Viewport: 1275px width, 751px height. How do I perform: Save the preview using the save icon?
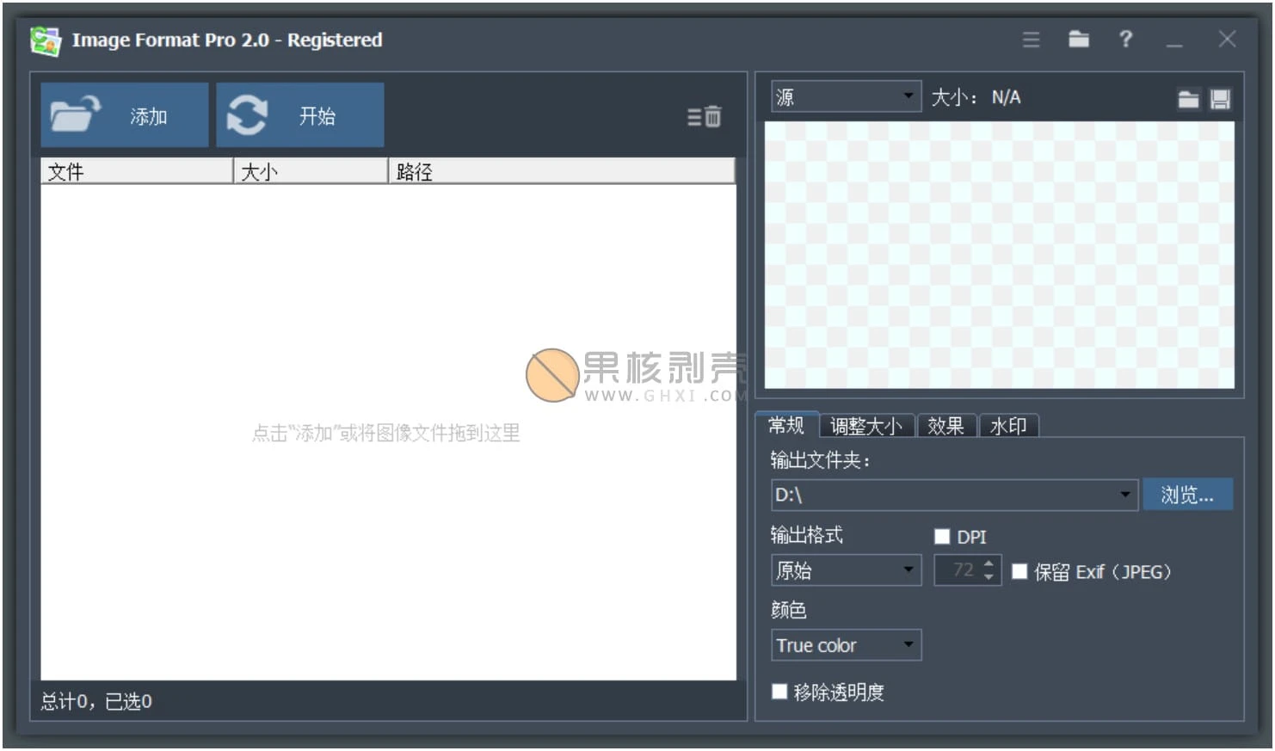(x=1219, y=98)
